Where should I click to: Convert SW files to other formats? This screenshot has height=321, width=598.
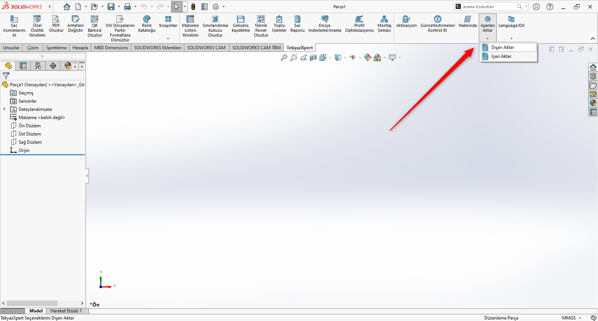click(120, 28)
